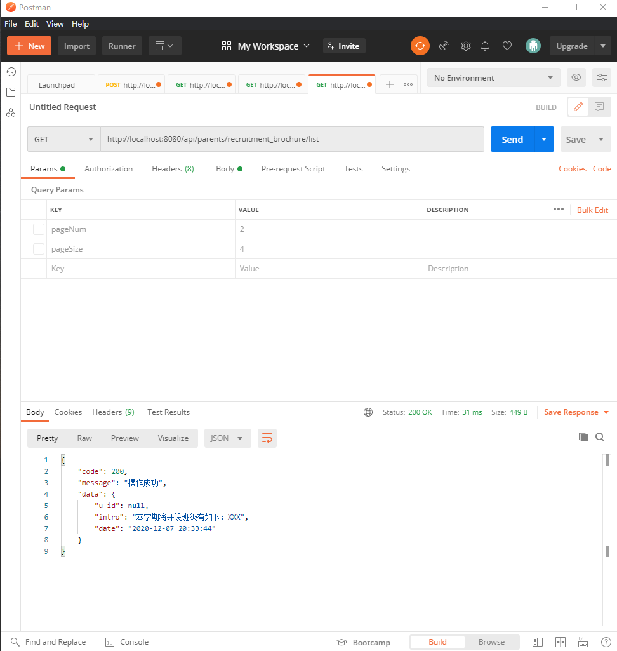Open keyboard shortcuts icon
The width and height of the screenshot is (617, 651).
[x=583, y=642]
